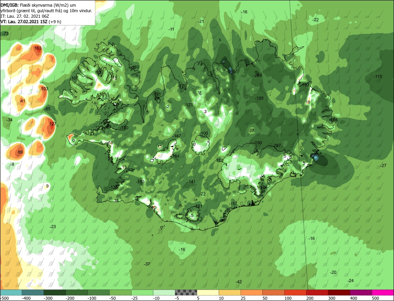Click the magenta swatch above 500
Viewport: 394px width, 301px height.
pos(383,292)
